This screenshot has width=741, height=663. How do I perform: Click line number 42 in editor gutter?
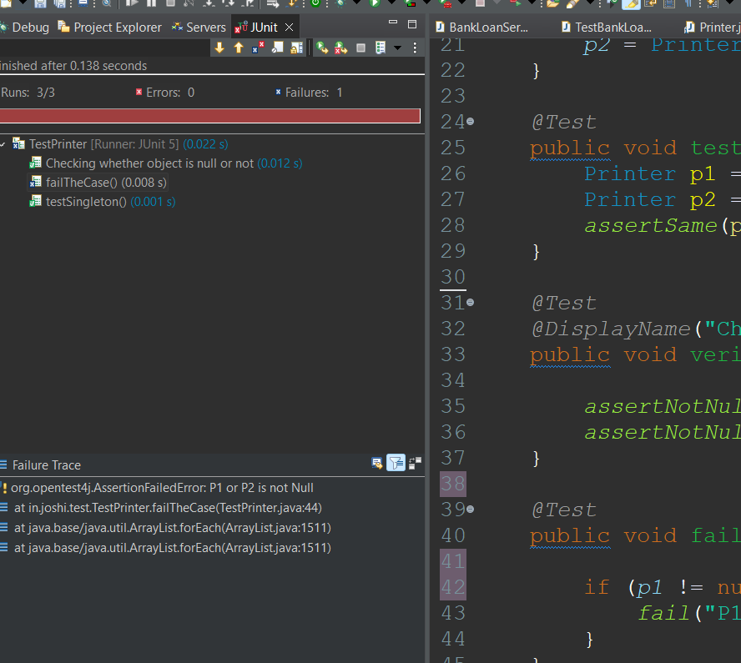tap(453, 587)
